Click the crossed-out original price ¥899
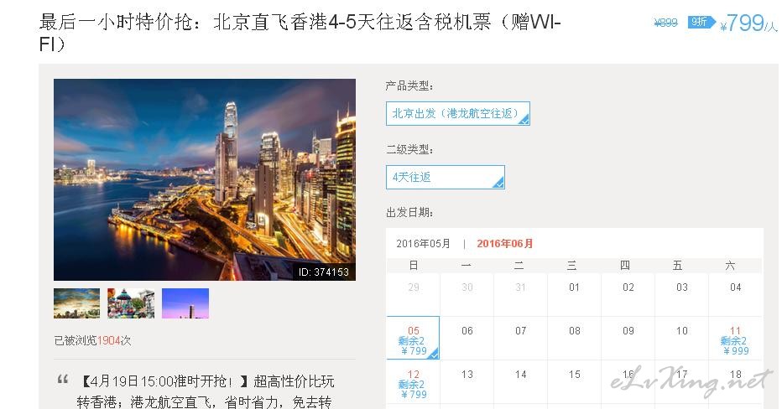 (x=666, y=23)
